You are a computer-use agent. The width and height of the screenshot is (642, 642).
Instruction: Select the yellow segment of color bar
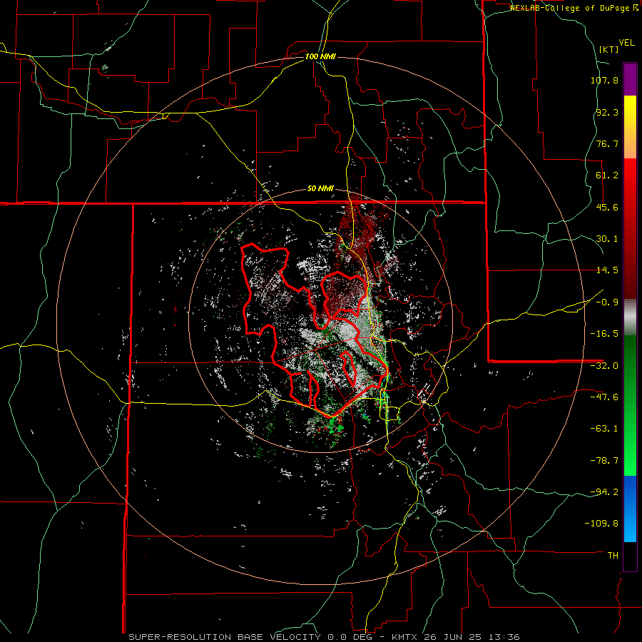(x=630, y=127)
